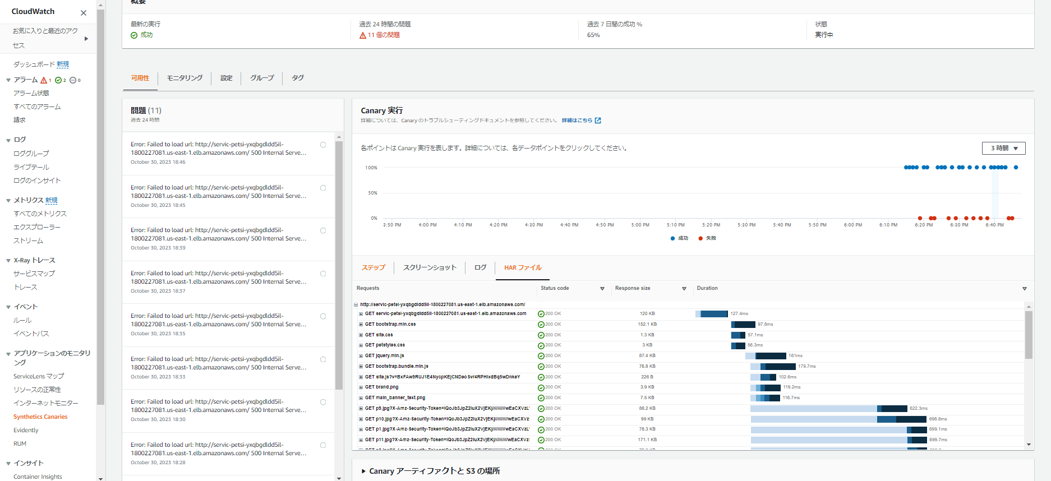The height and width of the screenshot is (481, 1051).
Task: Select the issue dated October 30, 2023 18:35
Action: [x=323, y=316]
